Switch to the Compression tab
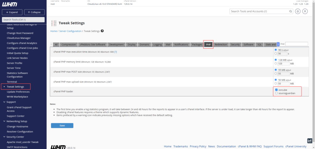The image size is (315, 149). click(69, 45)
